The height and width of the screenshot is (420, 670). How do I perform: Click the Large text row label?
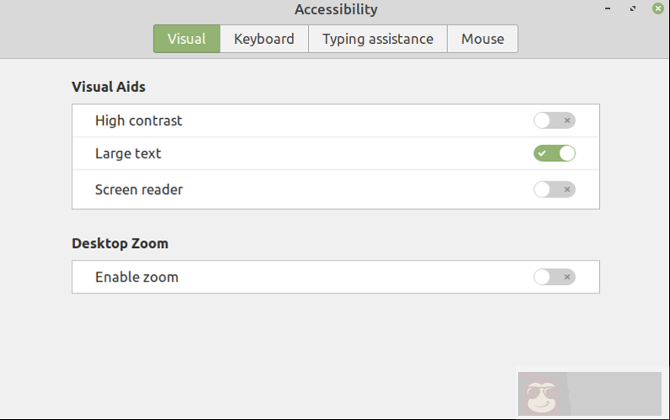128,153
